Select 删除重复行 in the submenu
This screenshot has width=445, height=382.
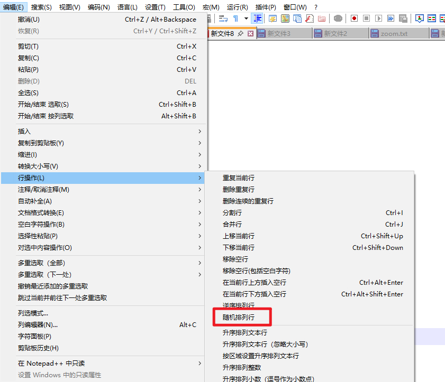[310, 190]
